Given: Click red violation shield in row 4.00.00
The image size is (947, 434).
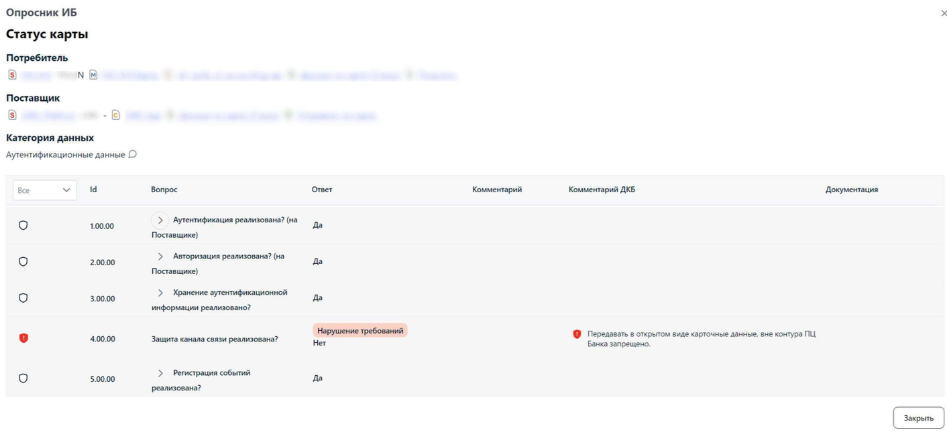Looking at the screenshot, I should point(23,338).
